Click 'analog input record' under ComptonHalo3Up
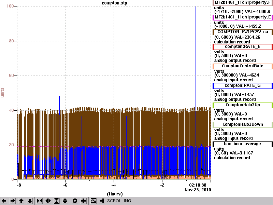The image size is (273, 205). point(233,119)
